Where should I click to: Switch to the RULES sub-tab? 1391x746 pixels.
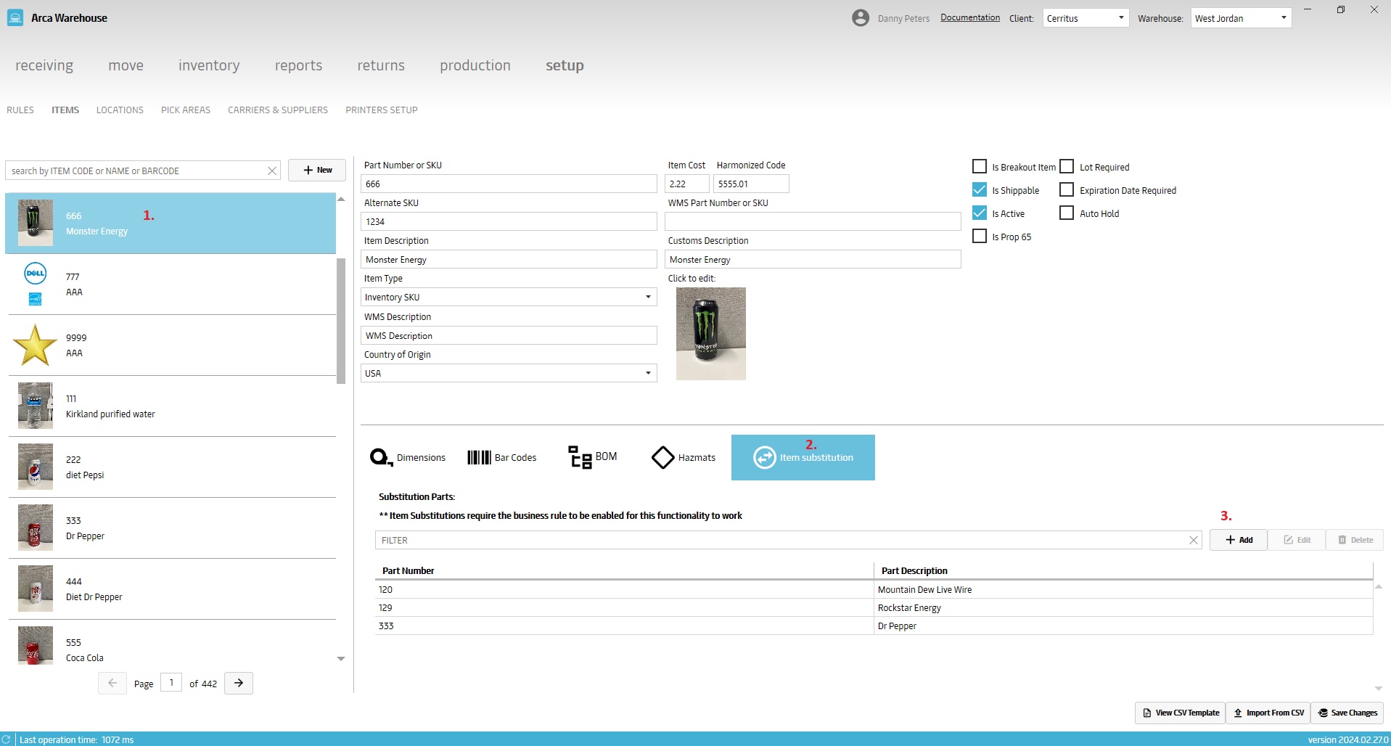click(x=20, y=110)
